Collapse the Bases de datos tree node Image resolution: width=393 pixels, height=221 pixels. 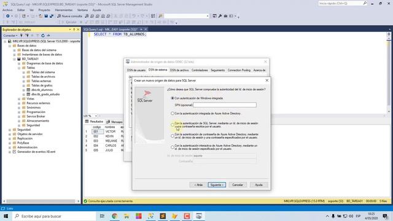point(10,46)
